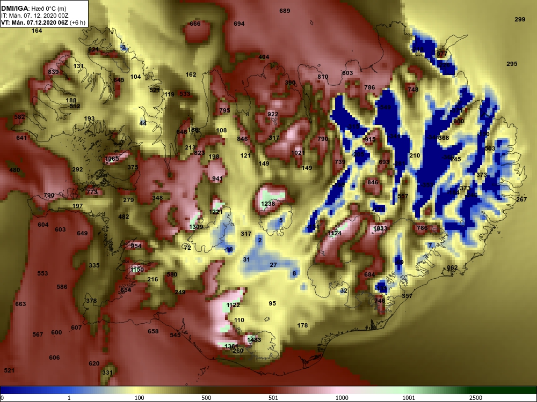Viewport: 537px width, 402px height.
Task: Click the map value '1124'
Action: coord(335,234)
